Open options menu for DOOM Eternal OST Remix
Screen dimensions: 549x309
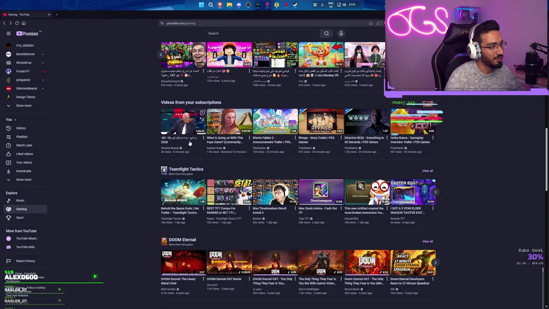click(x=249, y=279)
